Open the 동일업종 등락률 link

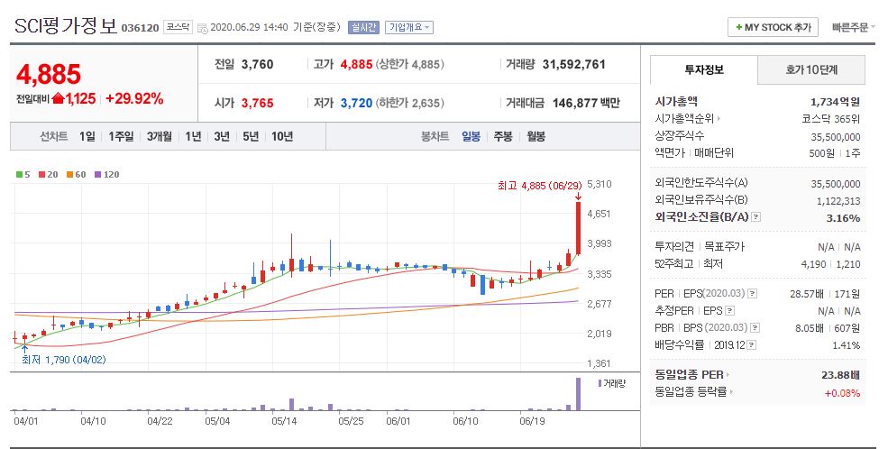(694, 392)
